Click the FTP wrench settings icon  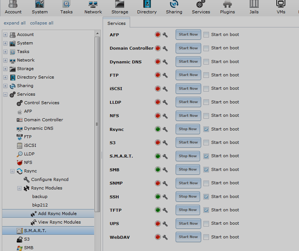tap(165, 75)
